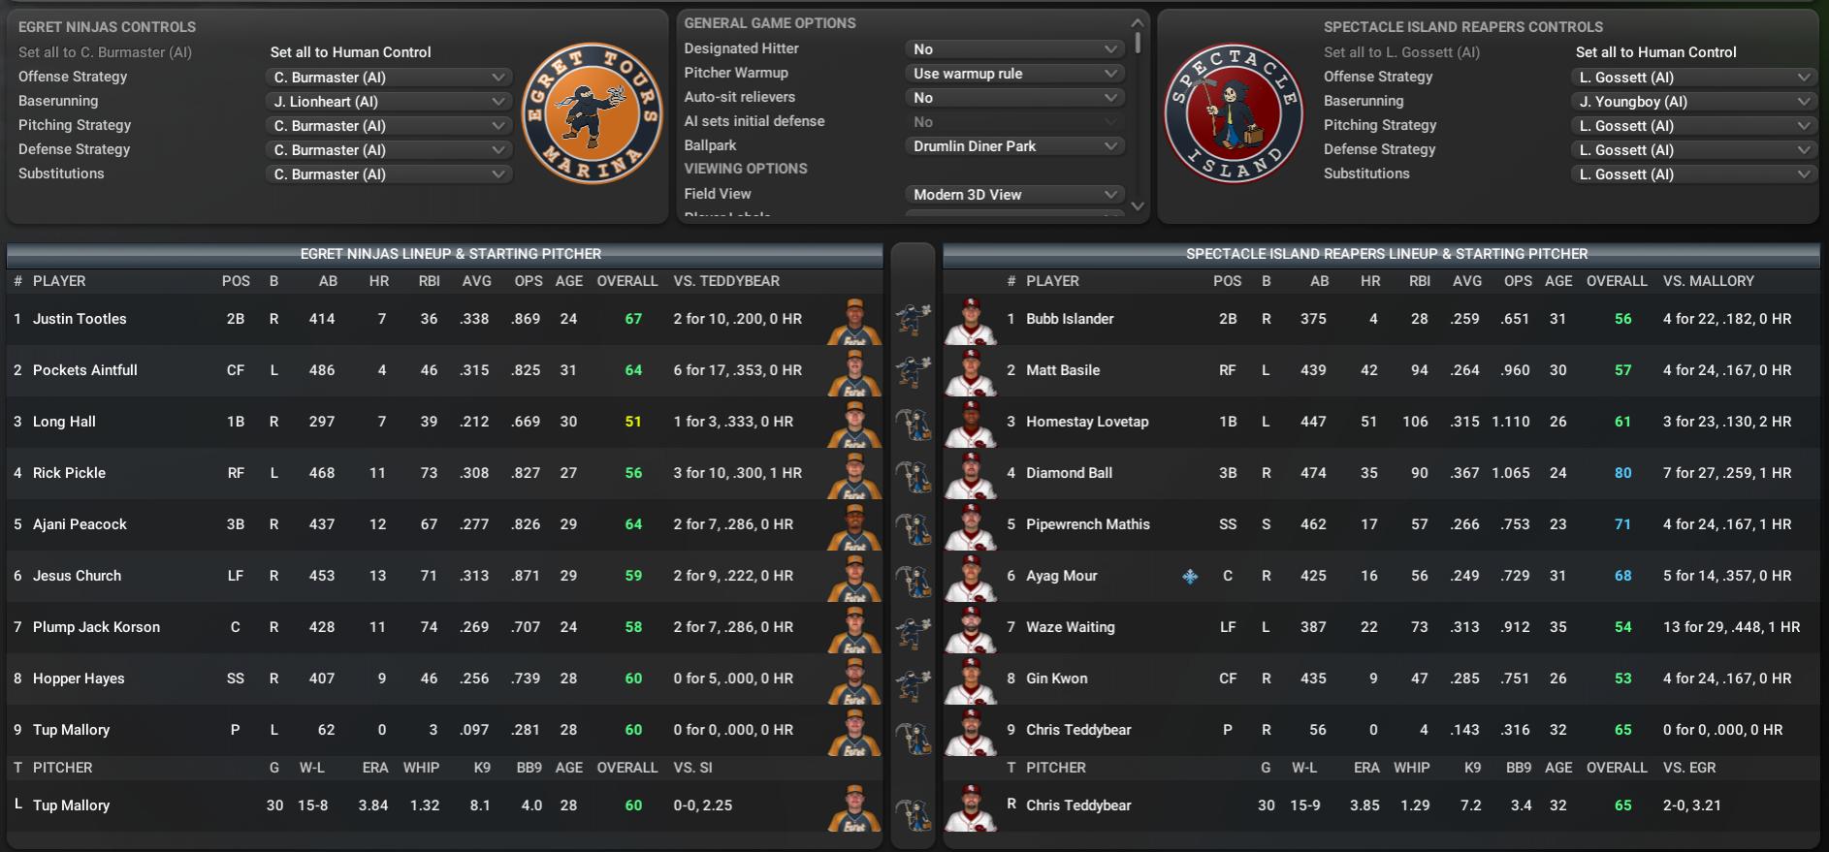Click the General Game Options scroll-down arrow
Viewport: 1829px width, 852px height.
1138,205
